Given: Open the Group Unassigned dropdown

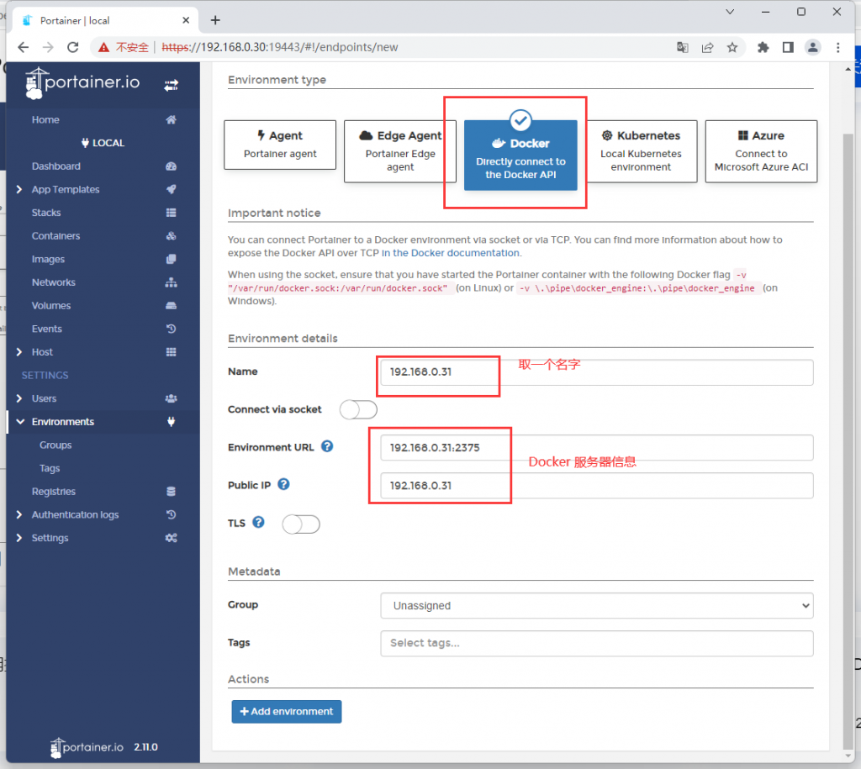Looking at the screenshot, I should point(597,605).
